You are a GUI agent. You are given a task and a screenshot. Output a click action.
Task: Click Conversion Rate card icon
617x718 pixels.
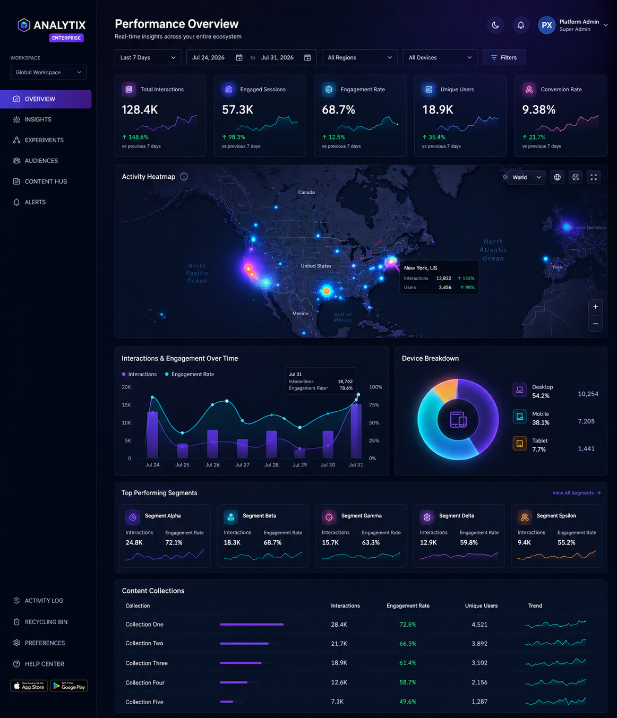529,90
